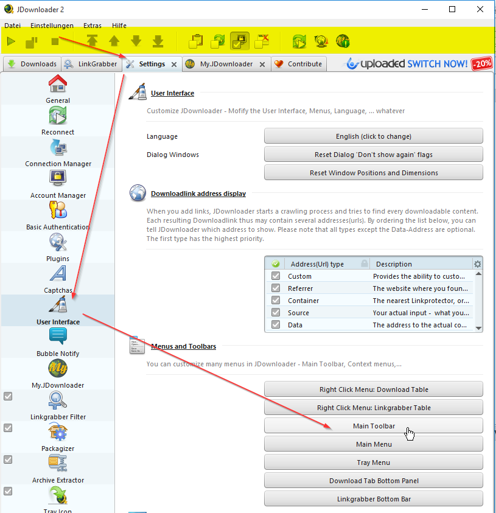Toggle Linkgrabber Filter extension checkbox

[8, 396]
